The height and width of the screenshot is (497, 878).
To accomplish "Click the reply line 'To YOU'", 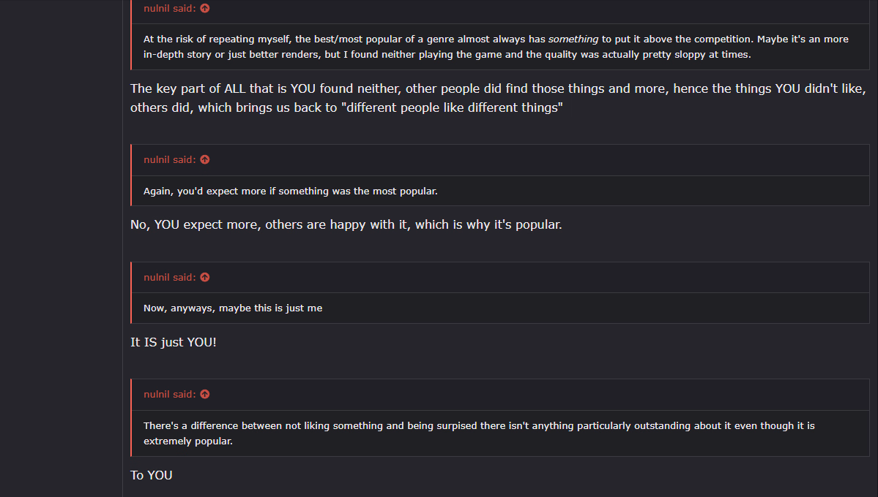I will click(x=151, y=475).
